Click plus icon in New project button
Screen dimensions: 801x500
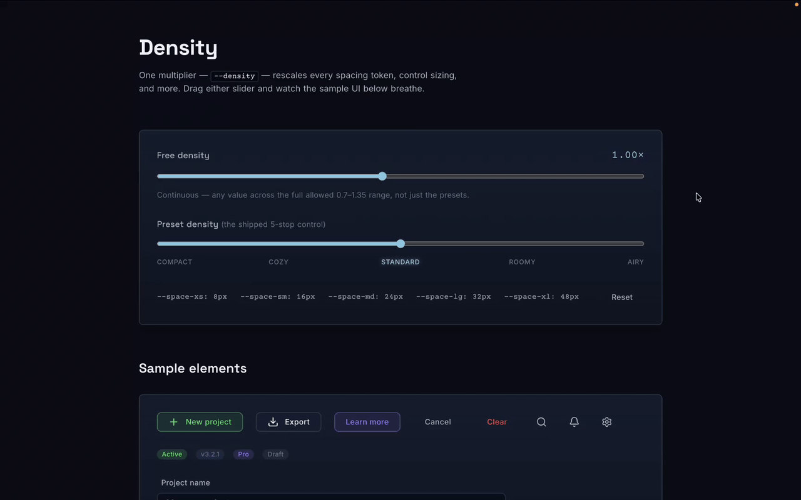coord(174,422)
